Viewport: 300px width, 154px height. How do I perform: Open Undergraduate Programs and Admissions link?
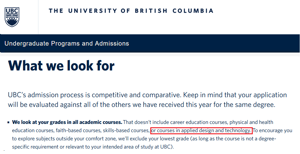pos(67,43)
